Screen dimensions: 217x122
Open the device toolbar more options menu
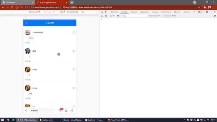pos(97,12)
